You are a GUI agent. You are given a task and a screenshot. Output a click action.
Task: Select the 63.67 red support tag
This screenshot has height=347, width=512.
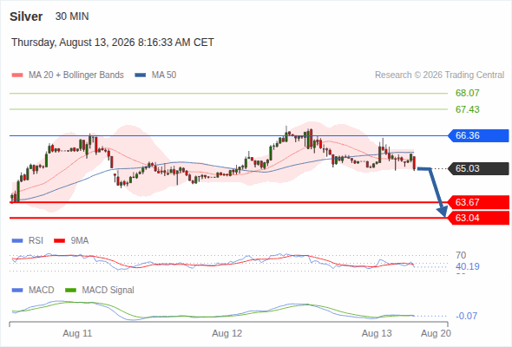click(478, 202)
